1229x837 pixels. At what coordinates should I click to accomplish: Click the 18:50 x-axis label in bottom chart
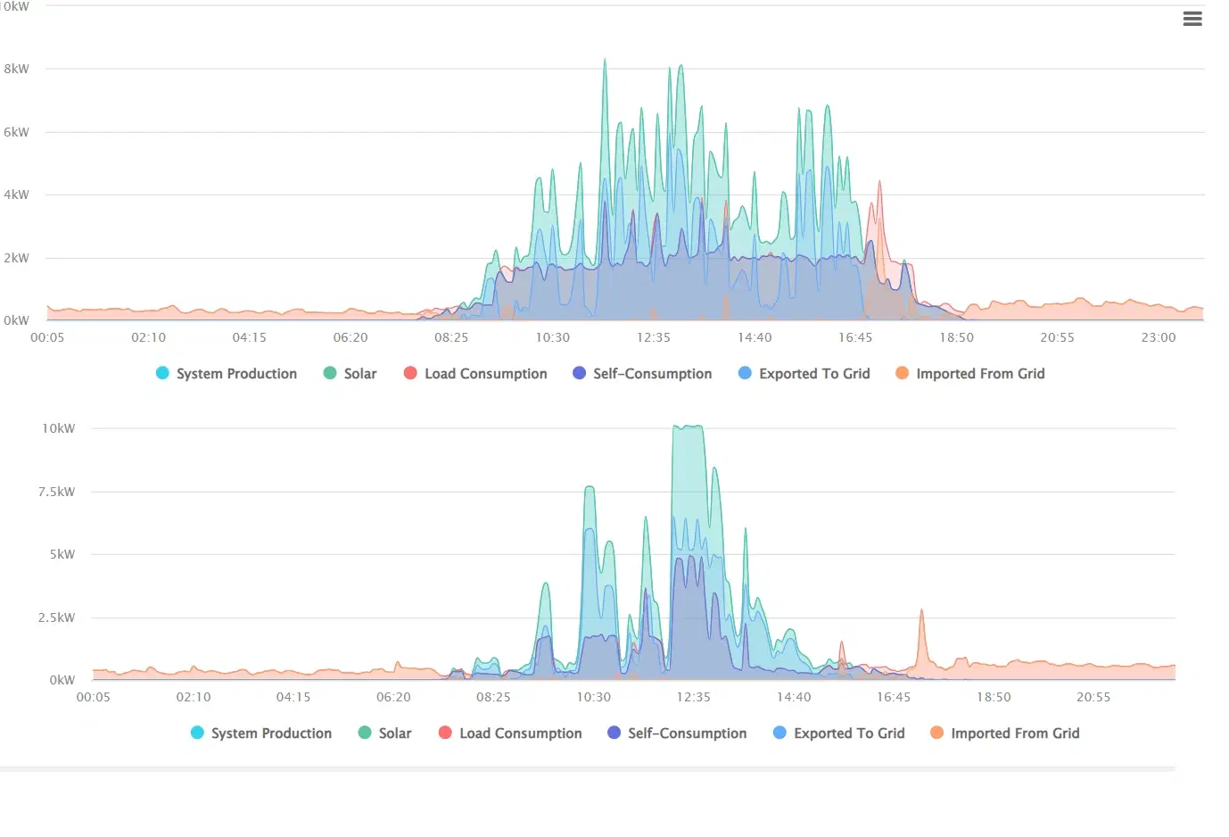point(994,697)
